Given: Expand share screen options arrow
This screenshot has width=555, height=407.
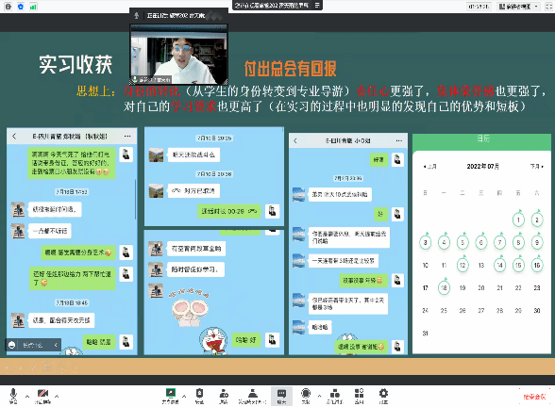Looking at the screenshot, I should (x=184, y=396).
